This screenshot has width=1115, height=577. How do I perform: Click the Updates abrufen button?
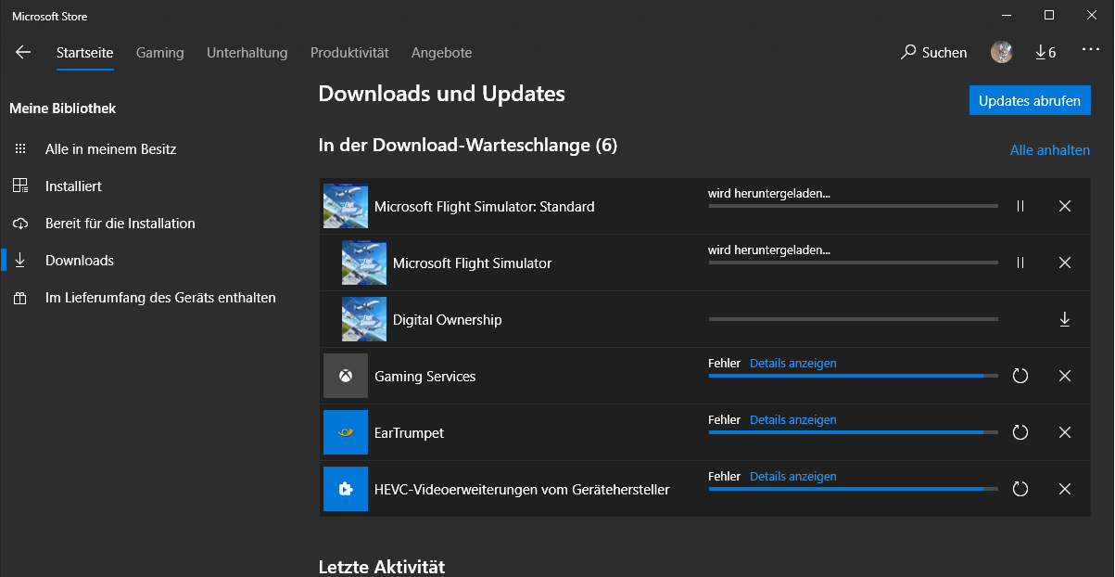1030,100
